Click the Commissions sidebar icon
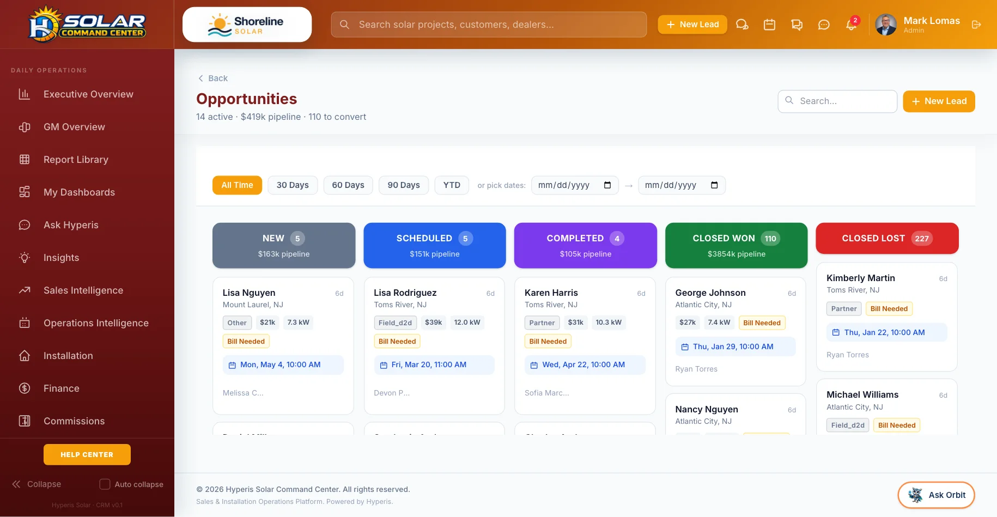Image resolution: width=997 pixels, height=517 pixels. 25,421
